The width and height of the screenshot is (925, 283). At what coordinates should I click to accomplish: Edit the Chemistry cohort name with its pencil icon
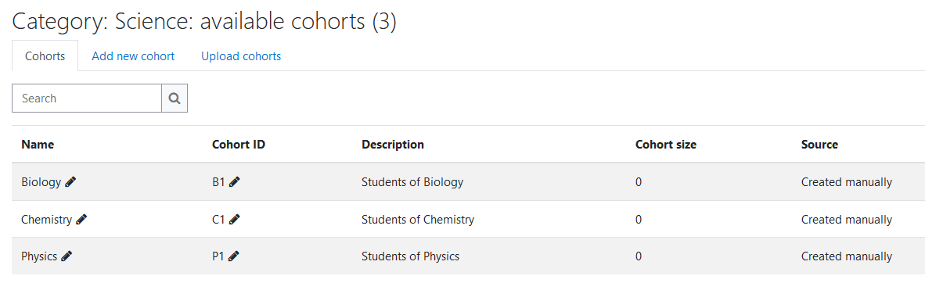(x=81, y=220)
